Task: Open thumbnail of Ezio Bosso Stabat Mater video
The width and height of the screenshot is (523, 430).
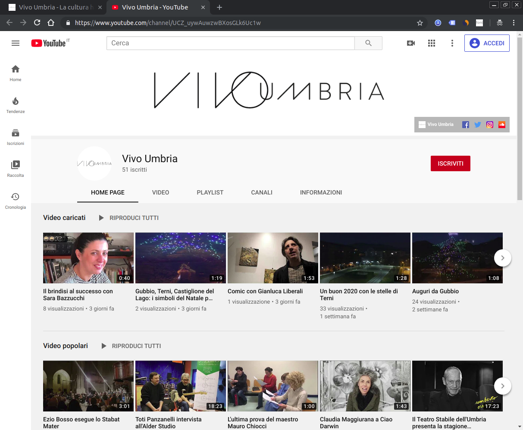Action: (x=88, y=386)
